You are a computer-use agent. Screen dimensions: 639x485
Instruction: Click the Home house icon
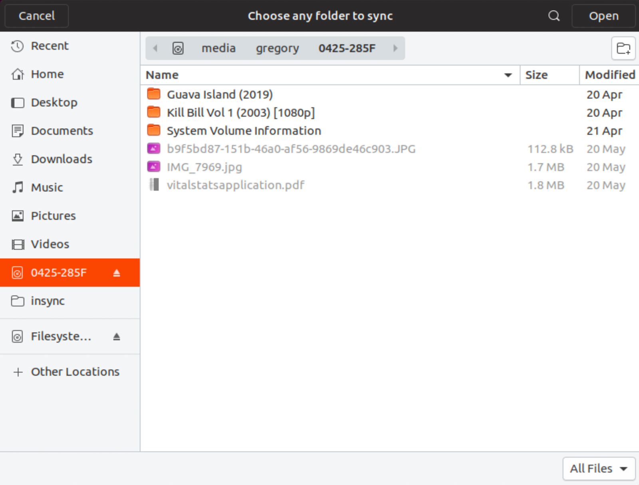click(x=18, y=74)
